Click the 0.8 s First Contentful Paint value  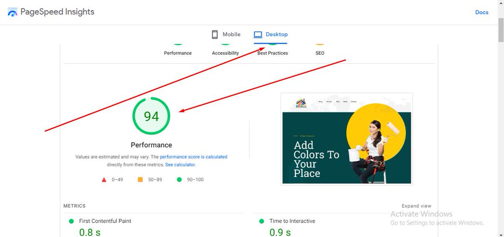click(x=90, y=232)
